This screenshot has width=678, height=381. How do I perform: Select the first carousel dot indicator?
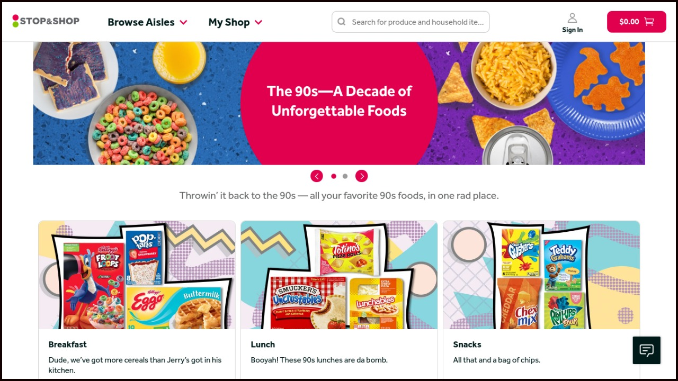(334, 176)
